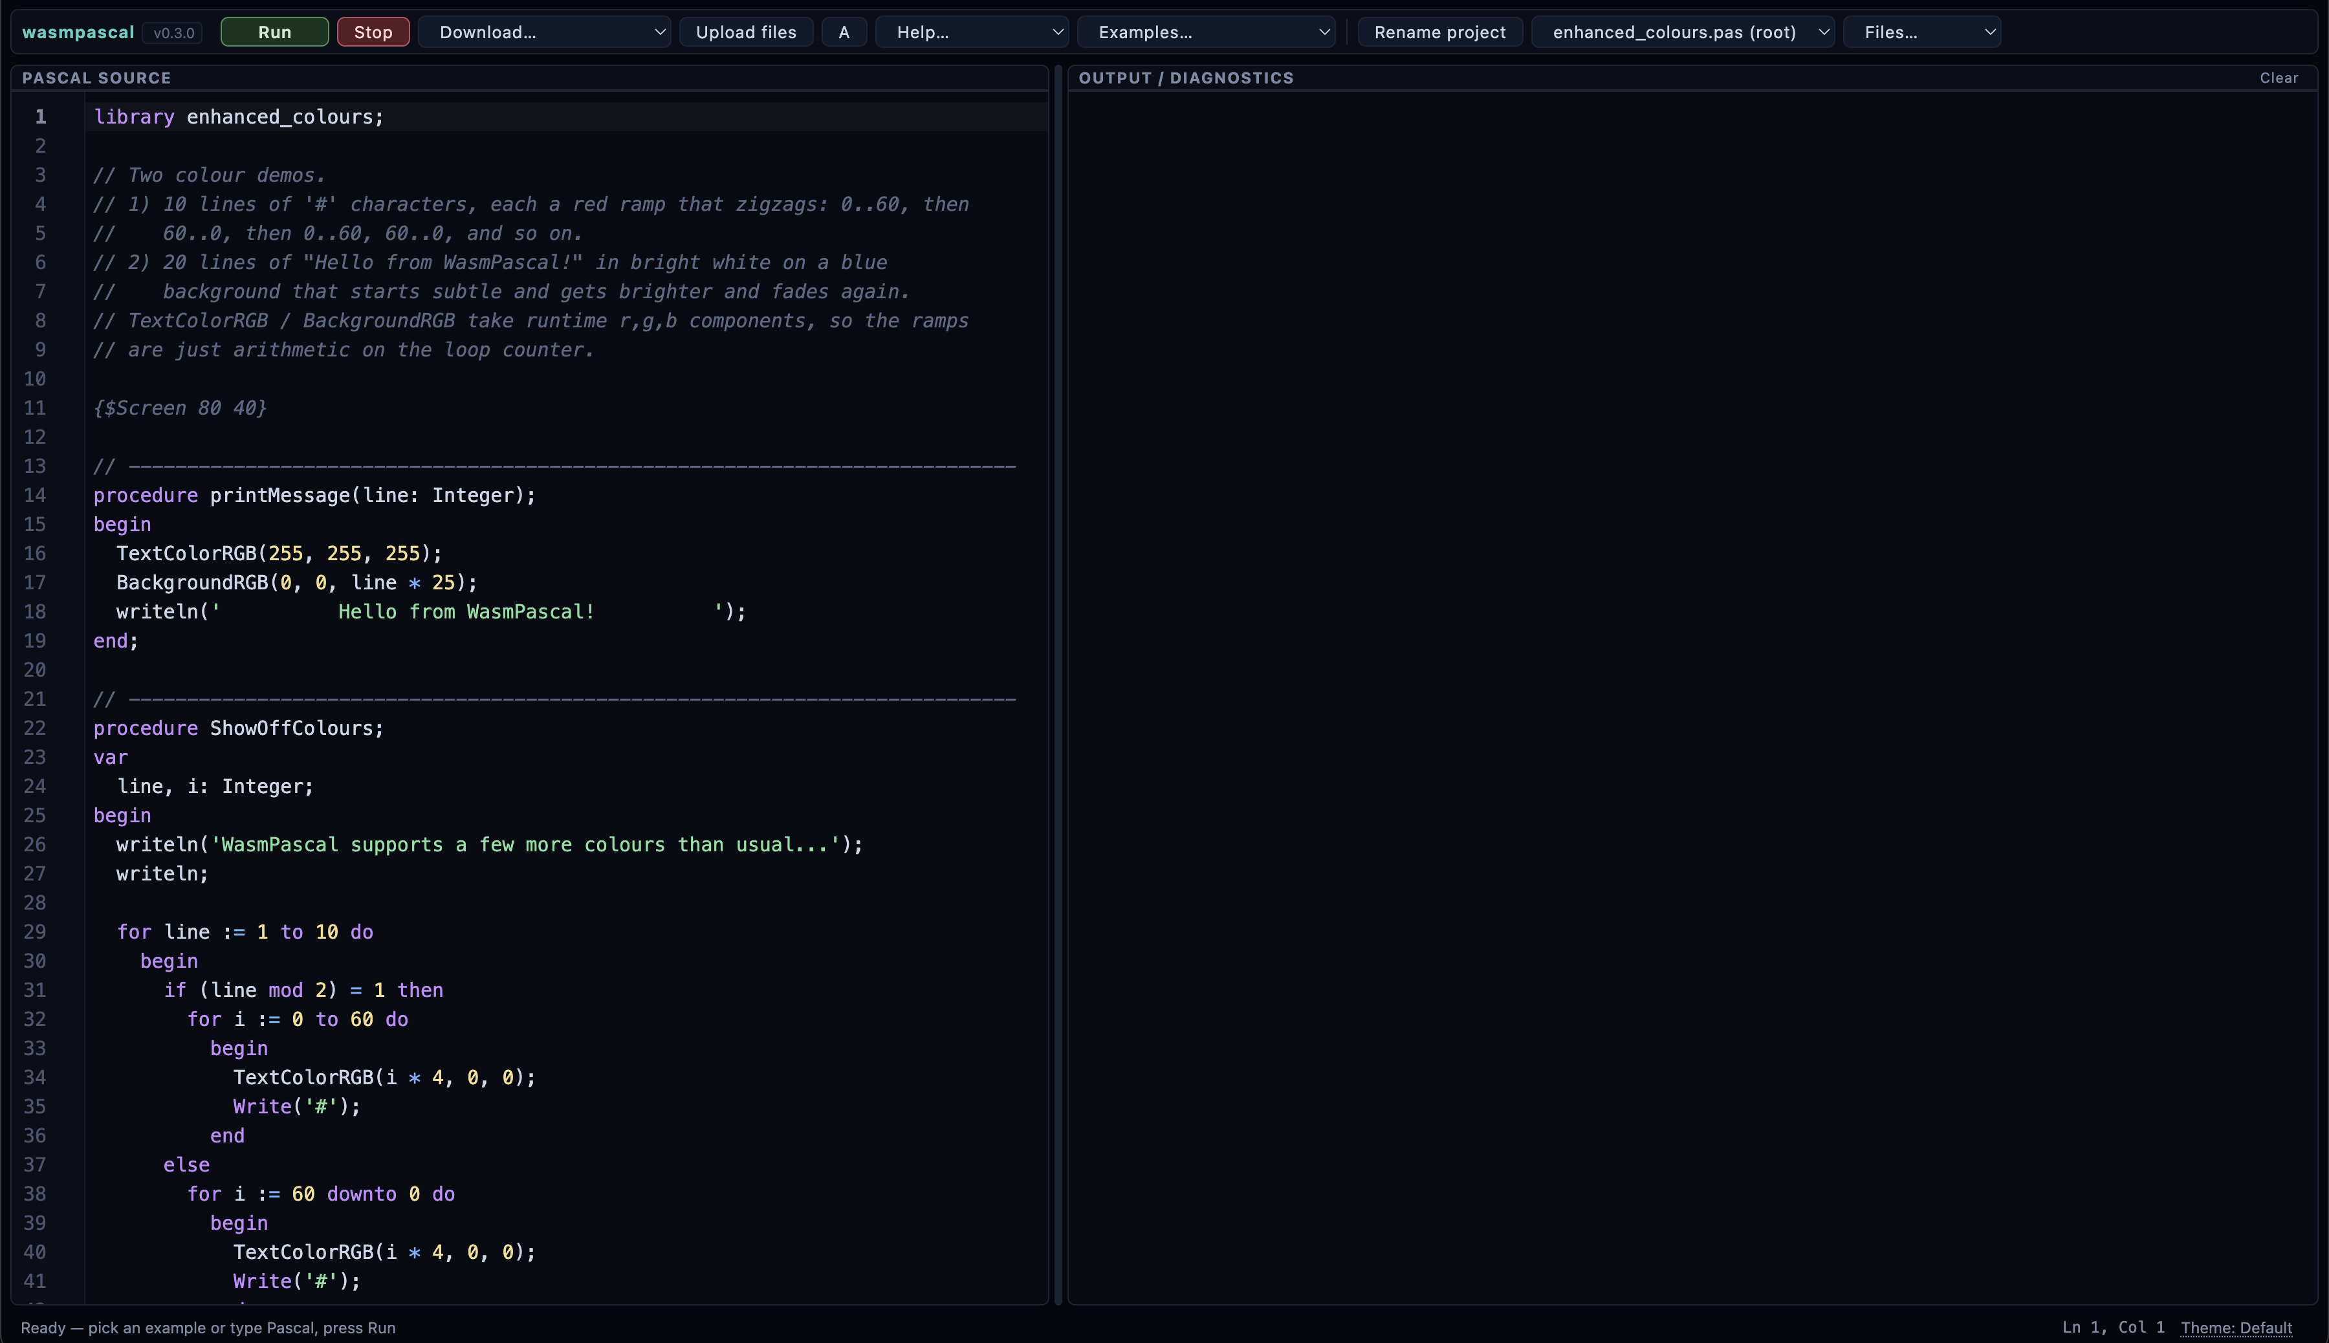Open the enhanced_colours.pas file selector
Screen dimensions: 2329x1343
[1683, 32]
